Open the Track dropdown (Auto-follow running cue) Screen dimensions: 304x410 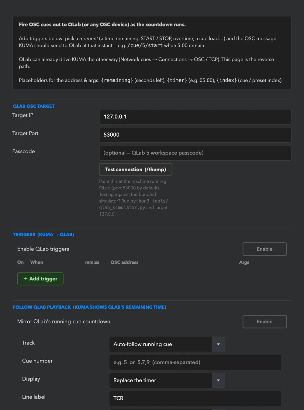point(167,344)
